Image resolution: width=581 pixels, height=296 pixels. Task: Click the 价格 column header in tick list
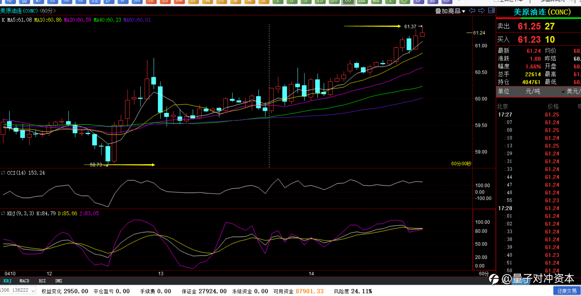(553, 106)
